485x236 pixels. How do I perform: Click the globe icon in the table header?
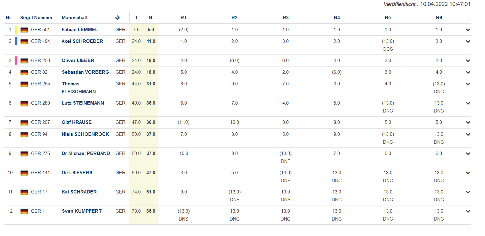[x=118, y=18]
